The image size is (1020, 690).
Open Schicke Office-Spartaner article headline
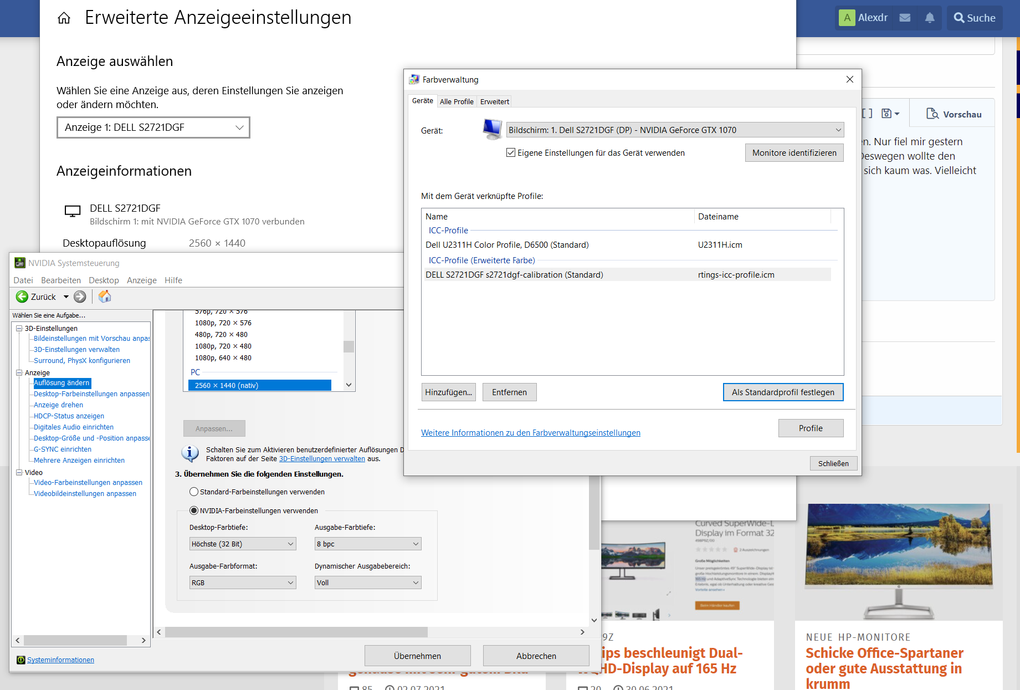[x=884, y=668]
